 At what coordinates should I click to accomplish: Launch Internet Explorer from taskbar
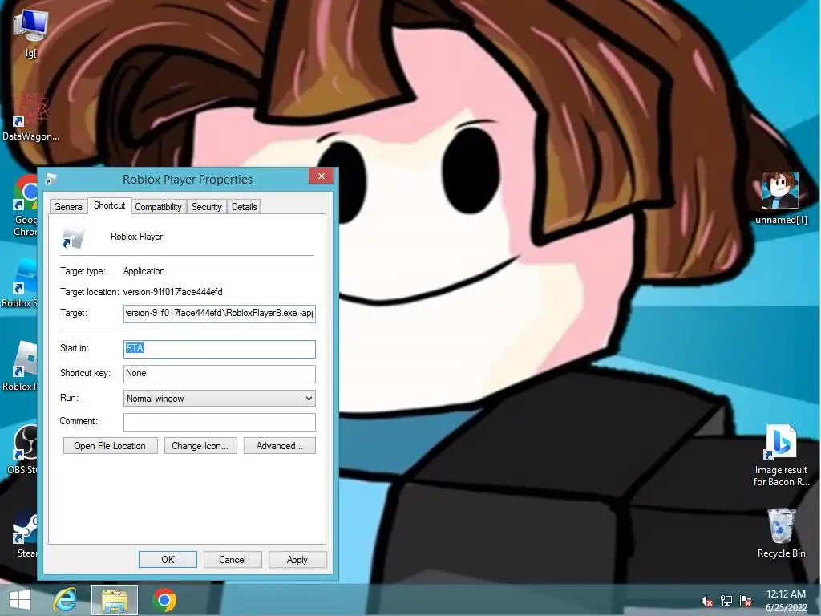click(66, 600)
